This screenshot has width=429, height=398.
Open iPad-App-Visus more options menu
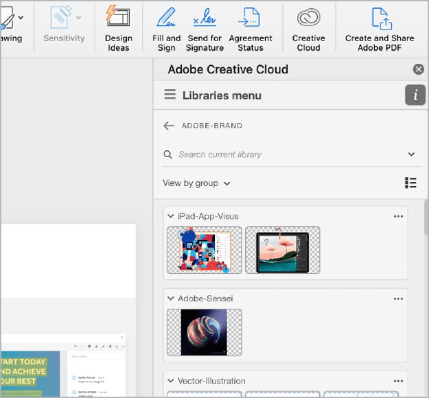[x=398, y=216]
